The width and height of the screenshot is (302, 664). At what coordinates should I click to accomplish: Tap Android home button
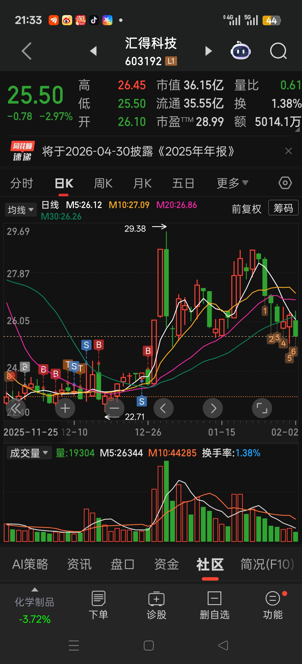pyautogui.click(x=149, y=646)
